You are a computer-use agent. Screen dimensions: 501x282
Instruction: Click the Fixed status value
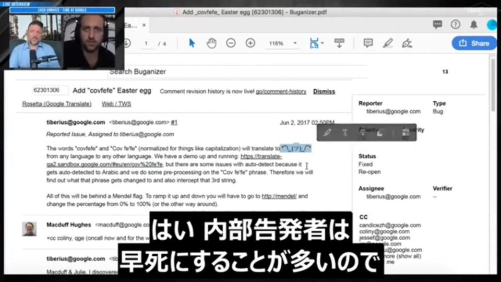point(365,164)
